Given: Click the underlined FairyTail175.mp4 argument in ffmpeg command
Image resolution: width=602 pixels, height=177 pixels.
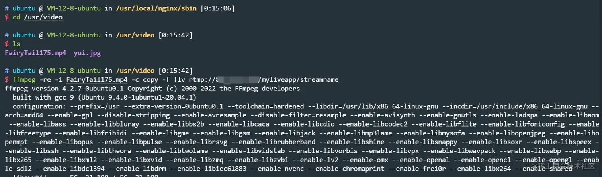Looking at the screenshot, I should click(97, 79).
